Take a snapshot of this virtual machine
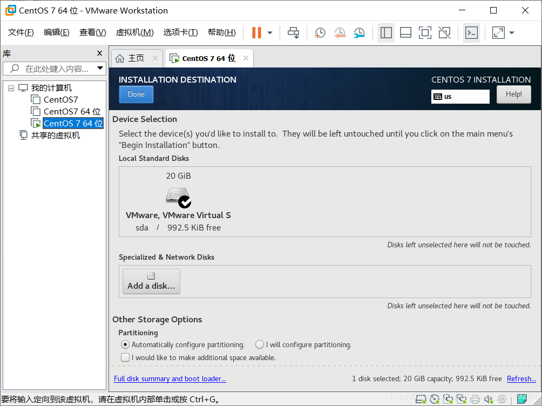The height and width of the screenshot is (406, 542). (x=320, y=32)
